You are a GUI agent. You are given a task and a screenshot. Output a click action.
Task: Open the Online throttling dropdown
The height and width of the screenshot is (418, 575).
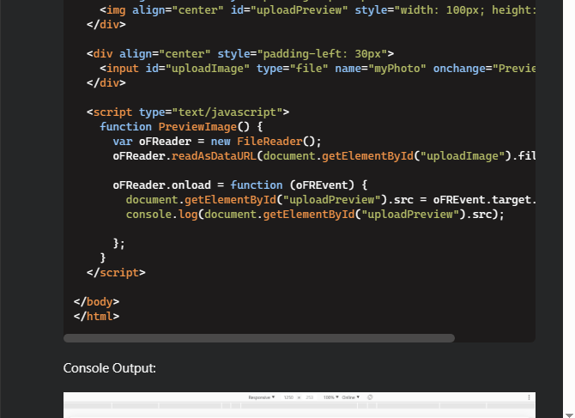350,397
